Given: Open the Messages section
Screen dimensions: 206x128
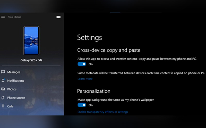Looking at the screenshot, I should click(14, 72).
